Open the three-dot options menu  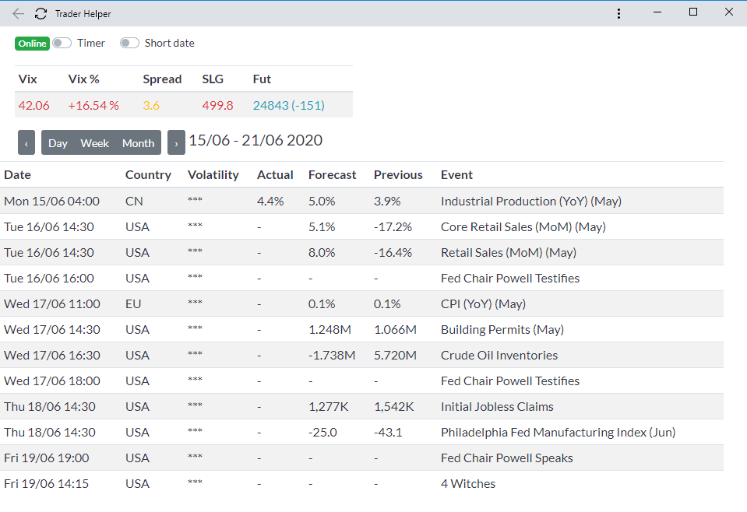coord(618,13)
